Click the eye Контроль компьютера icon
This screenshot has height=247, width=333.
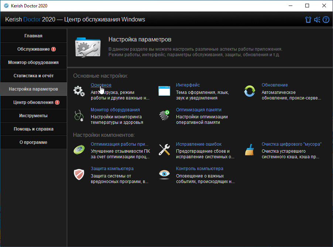coord(164,174)
